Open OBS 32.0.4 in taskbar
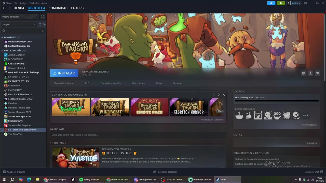The height and width of the screenshot is (183, 326). pos(174,179)
